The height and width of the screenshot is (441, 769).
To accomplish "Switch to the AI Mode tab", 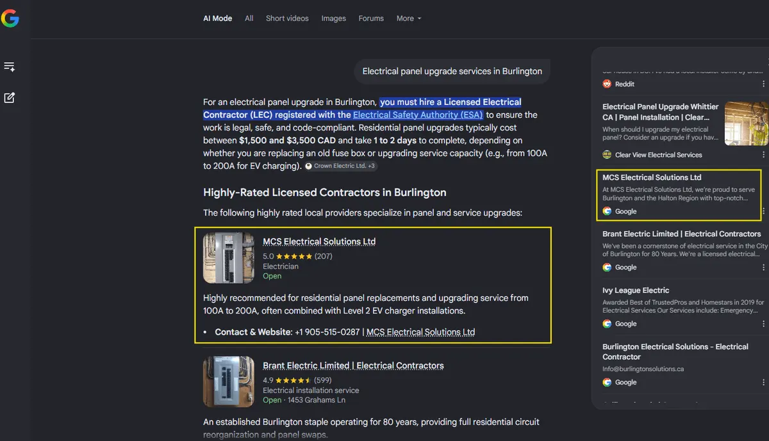I will [218, 19].
